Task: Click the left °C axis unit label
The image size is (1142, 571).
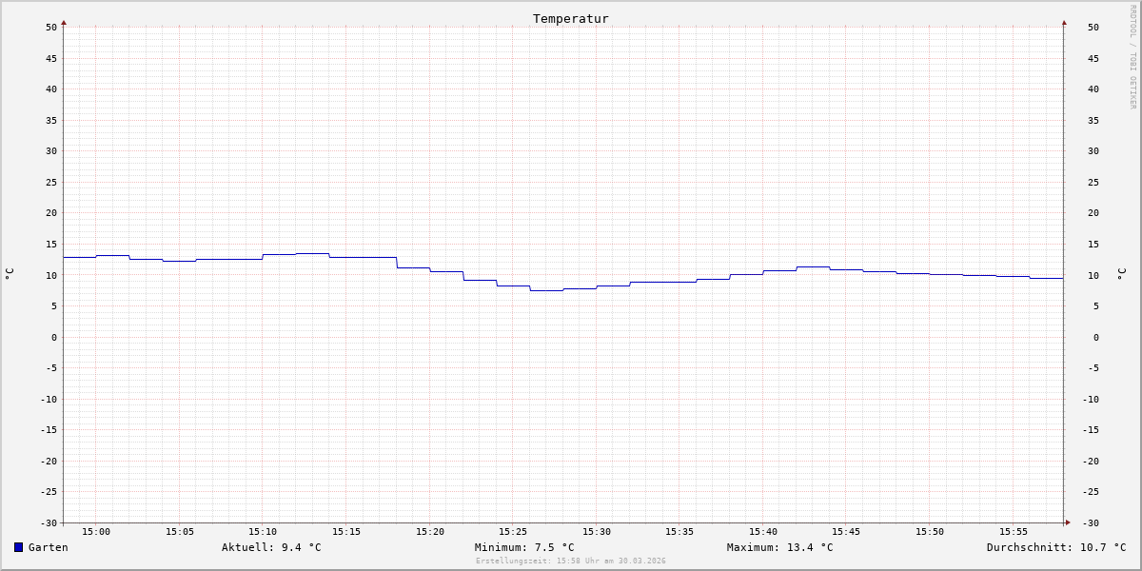Action: pyautogui.click(x=10, y=274)
